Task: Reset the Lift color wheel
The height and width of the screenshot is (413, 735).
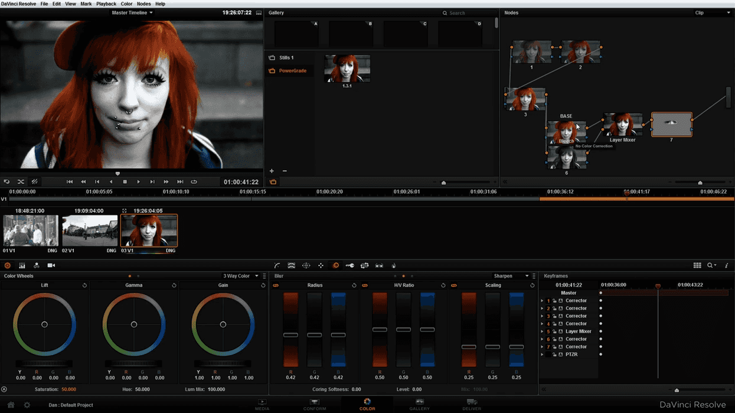Action: click(84, 285)
